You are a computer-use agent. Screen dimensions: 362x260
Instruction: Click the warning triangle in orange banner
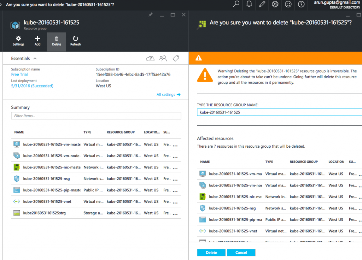pos(199,58)
